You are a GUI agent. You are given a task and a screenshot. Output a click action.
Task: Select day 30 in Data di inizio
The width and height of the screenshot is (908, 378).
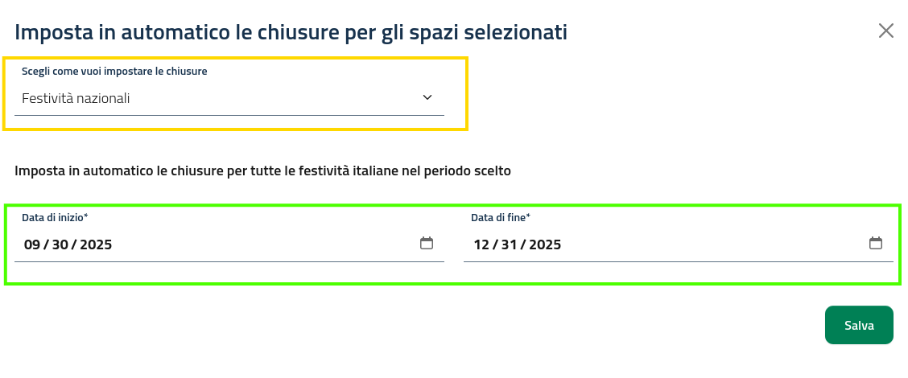[x=61, y=244]
